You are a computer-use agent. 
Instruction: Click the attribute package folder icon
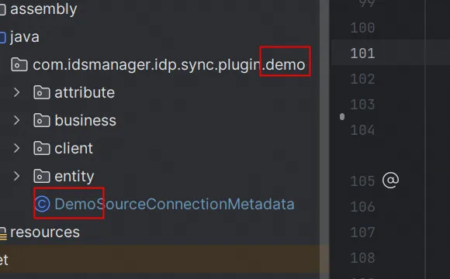[x=42, y=92]
